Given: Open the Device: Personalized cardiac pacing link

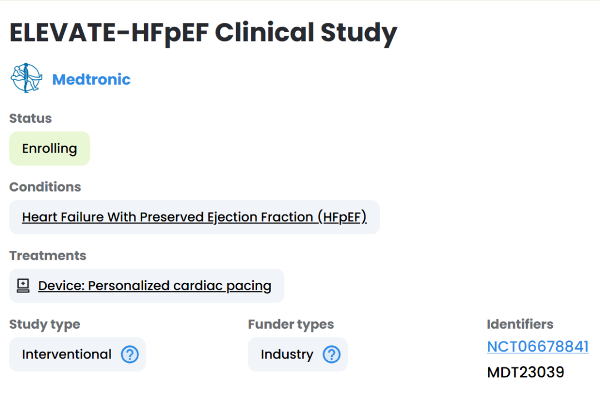Looking at the screenshot, I should tap(154, 286).
